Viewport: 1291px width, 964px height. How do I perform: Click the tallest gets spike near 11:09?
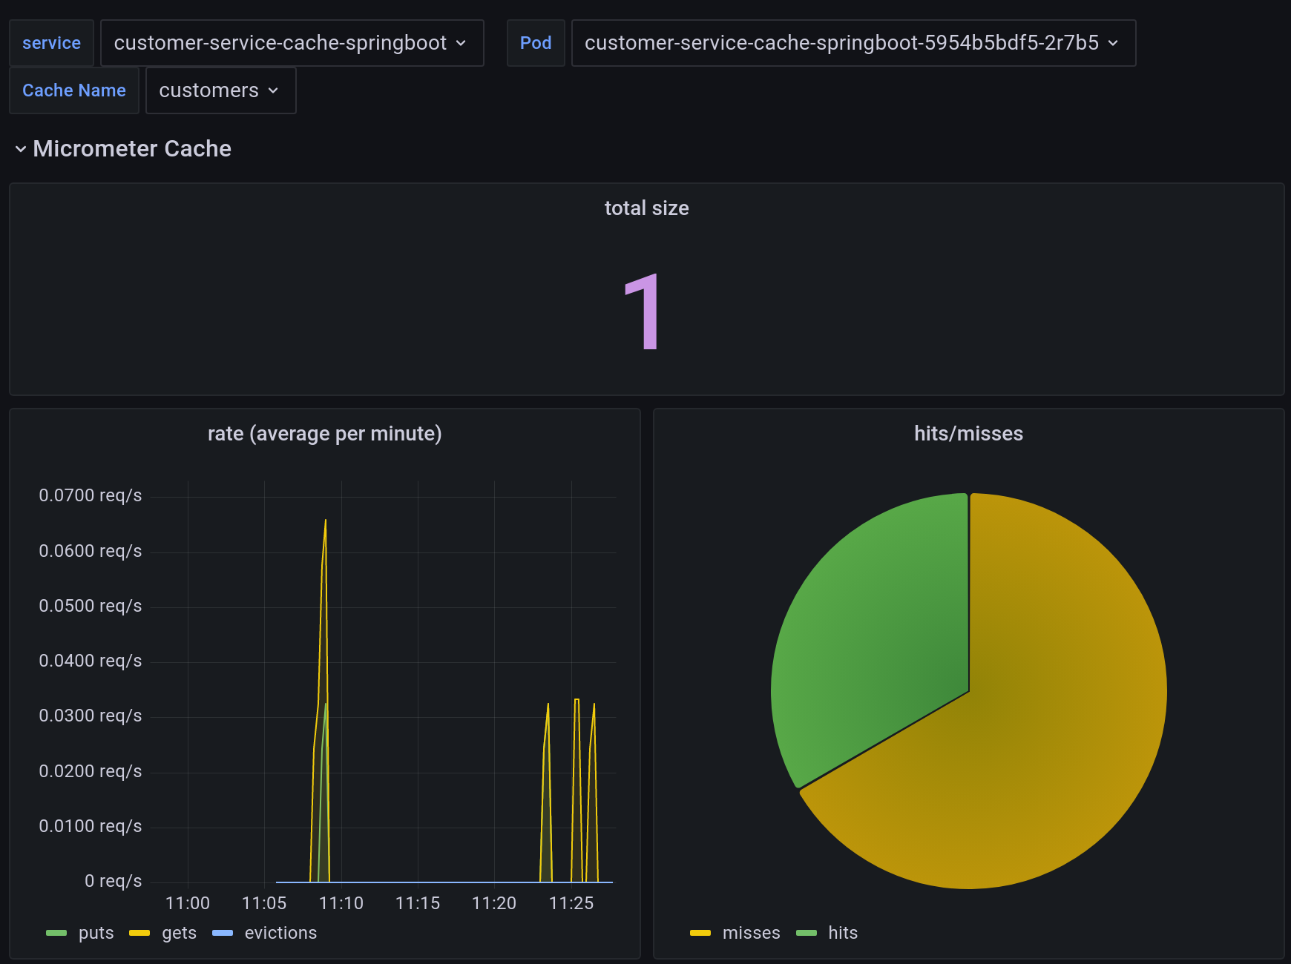coord(325,522)
